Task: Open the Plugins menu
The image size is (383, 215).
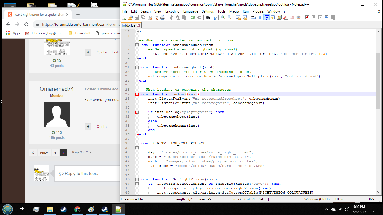Action: point(258,11)
